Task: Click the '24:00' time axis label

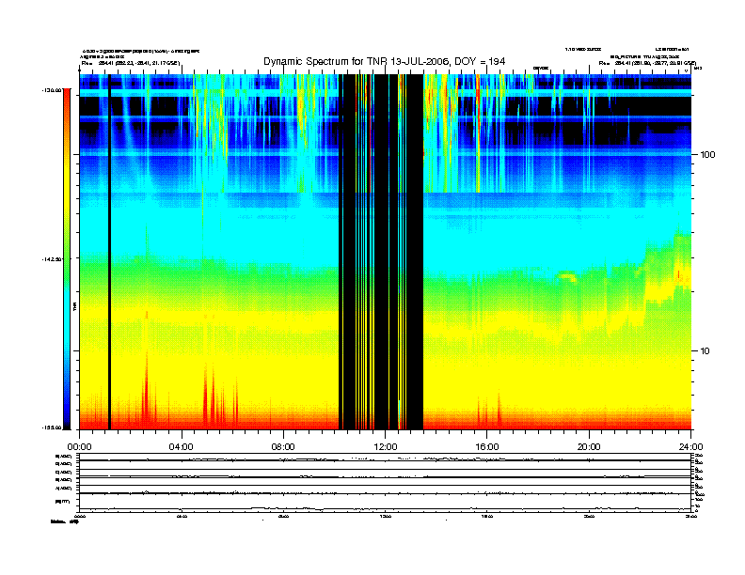Action: [x=690, y=447]
